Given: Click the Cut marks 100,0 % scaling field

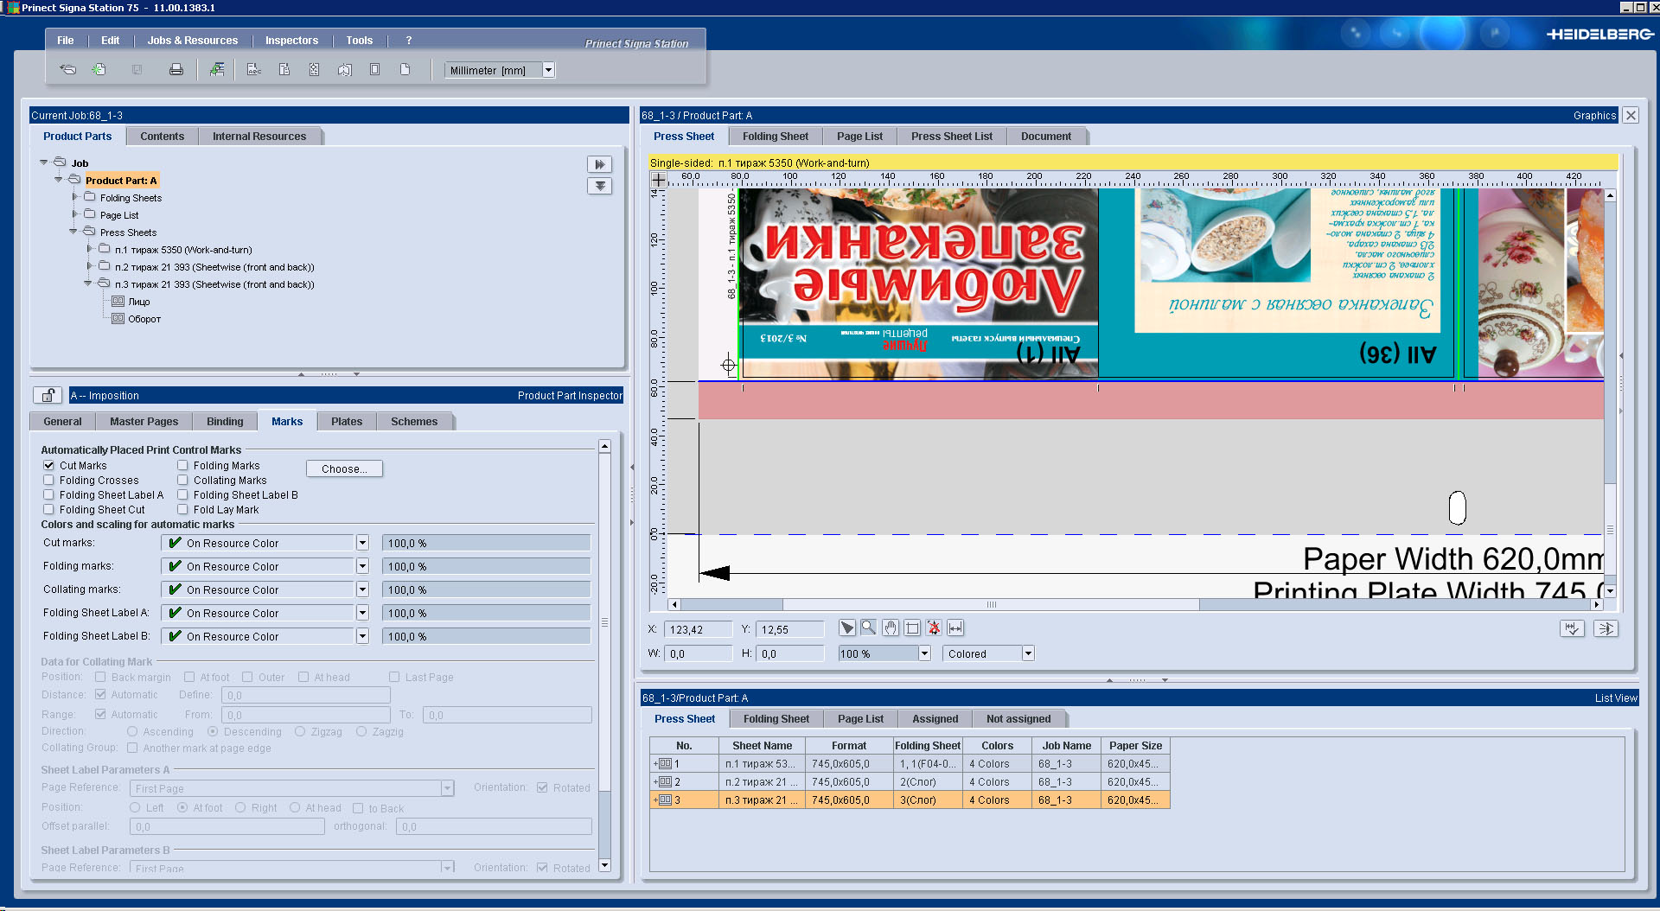Looking at the screenshot, I should (x=487, y=543).
